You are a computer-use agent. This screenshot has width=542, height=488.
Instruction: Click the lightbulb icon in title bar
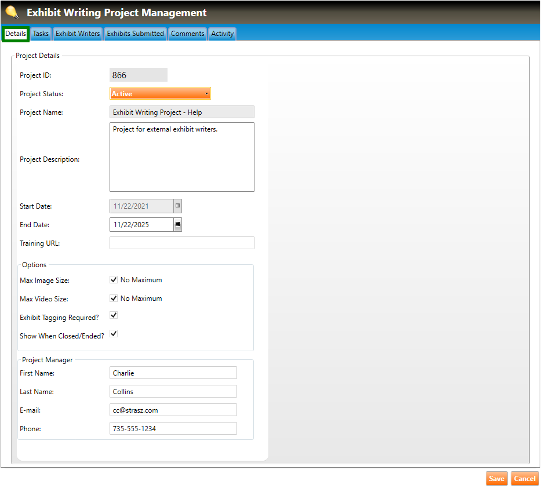[x=12, y=12]
